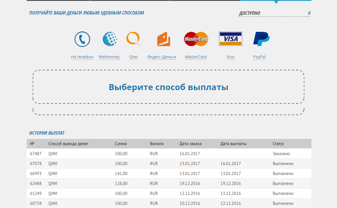Click the 'Заказано' status cell
Screen dimensions: 337x208
coord(281,153)
